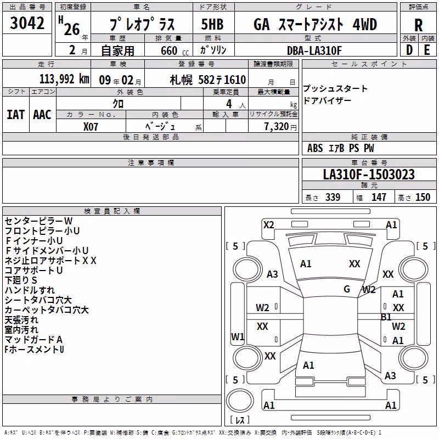This screenshot has height=439, width=439.
Task: Click the W1 mark on side sill
Action: (238, 336)
